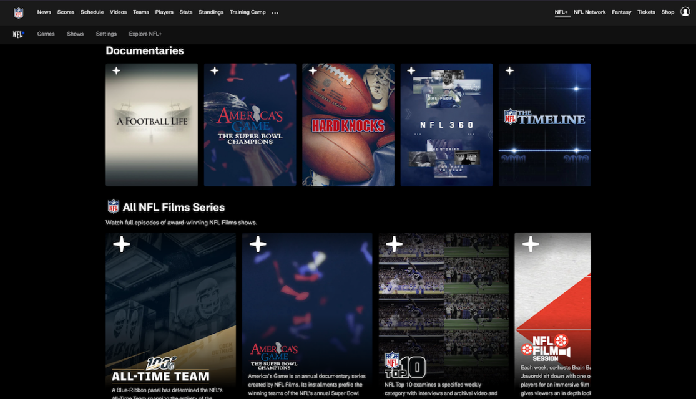Click the plus icon on NFL 360

(410, 71)
